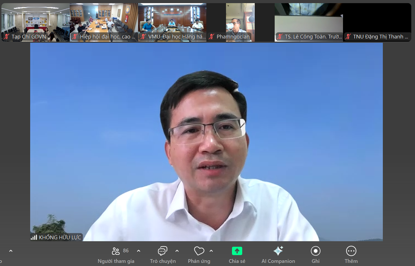The image size is (415, 266).
Task: Click the TNU Đặng Thị Thanh name label
Action: click(381, 36)
